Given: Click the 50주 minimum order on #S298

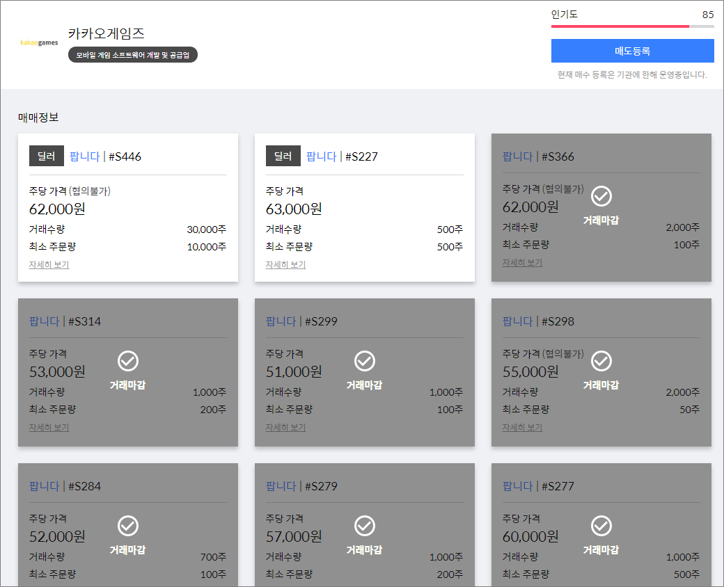Looking at the screenshot, I should tap(689, 410).
